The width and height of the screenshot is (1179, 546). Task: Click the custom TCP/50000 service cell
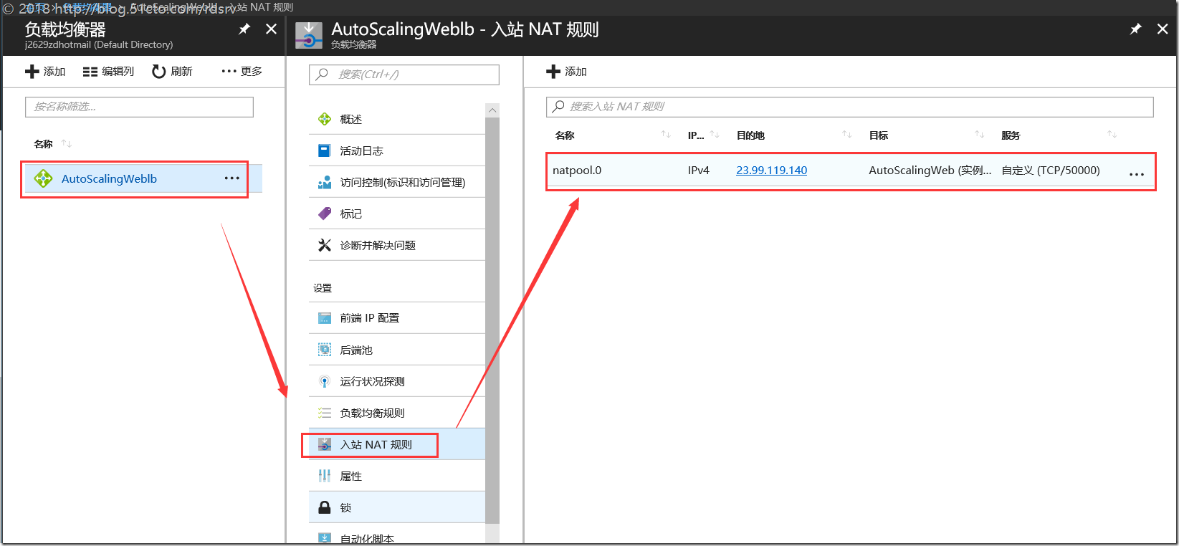[x=1050, y=171]
